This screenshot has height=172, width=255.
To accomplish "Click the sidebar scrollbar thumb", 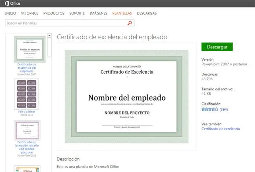I will [x=49, y=48].
